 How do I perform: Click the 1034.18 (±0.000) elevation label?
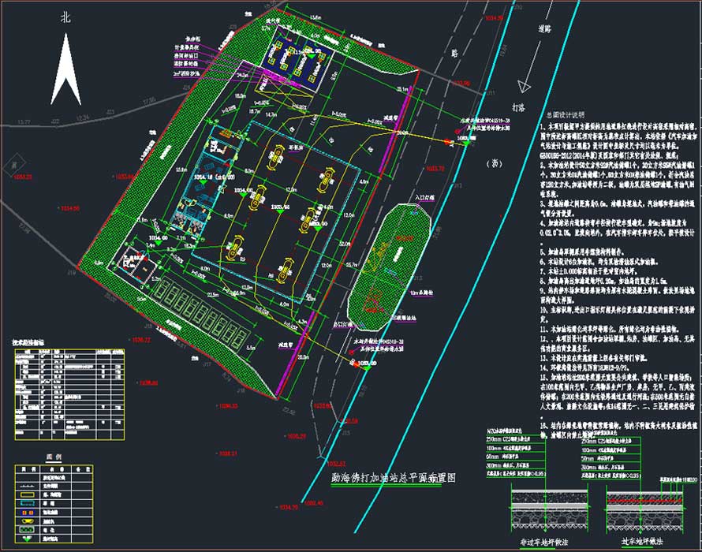coord(211,178)
